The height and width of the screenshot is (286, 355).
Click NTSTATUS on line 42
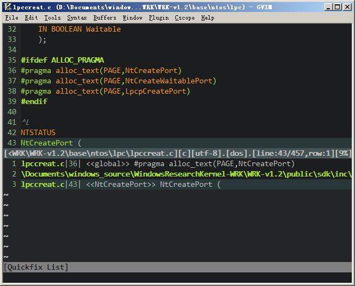coord(38,132)
